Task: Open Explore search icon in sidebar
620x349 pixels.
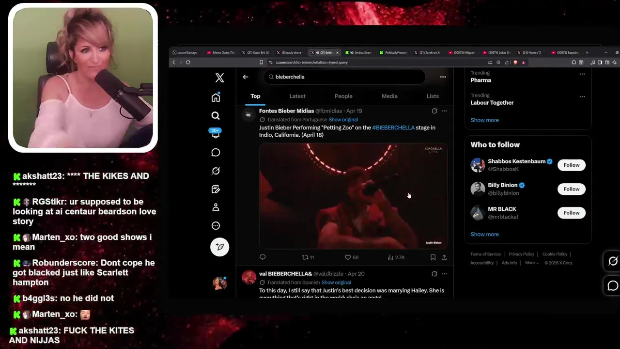Action: (x=216, y=115)
